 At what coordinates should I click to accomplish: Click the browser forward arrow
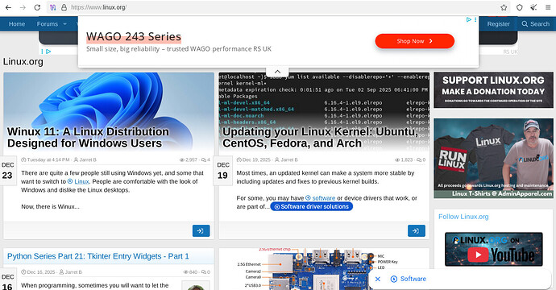tap(23, 7)
